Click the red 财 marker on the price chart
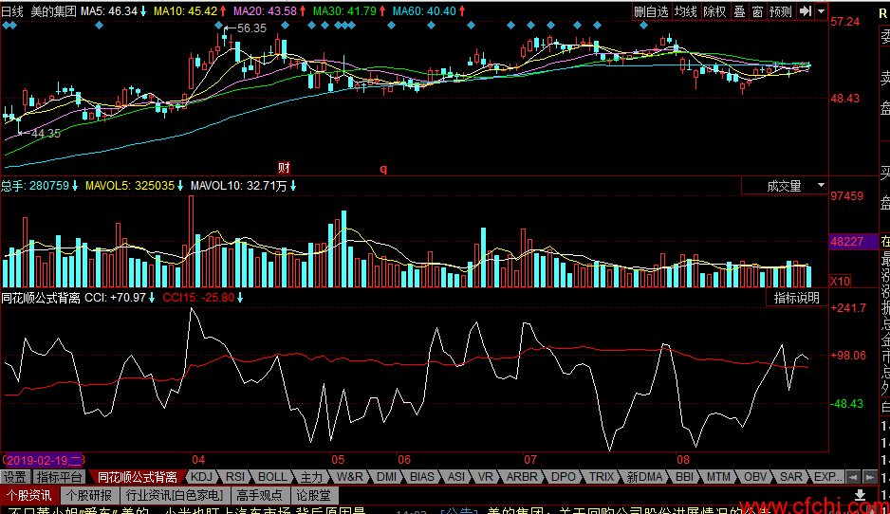 [x=284, y=167]
